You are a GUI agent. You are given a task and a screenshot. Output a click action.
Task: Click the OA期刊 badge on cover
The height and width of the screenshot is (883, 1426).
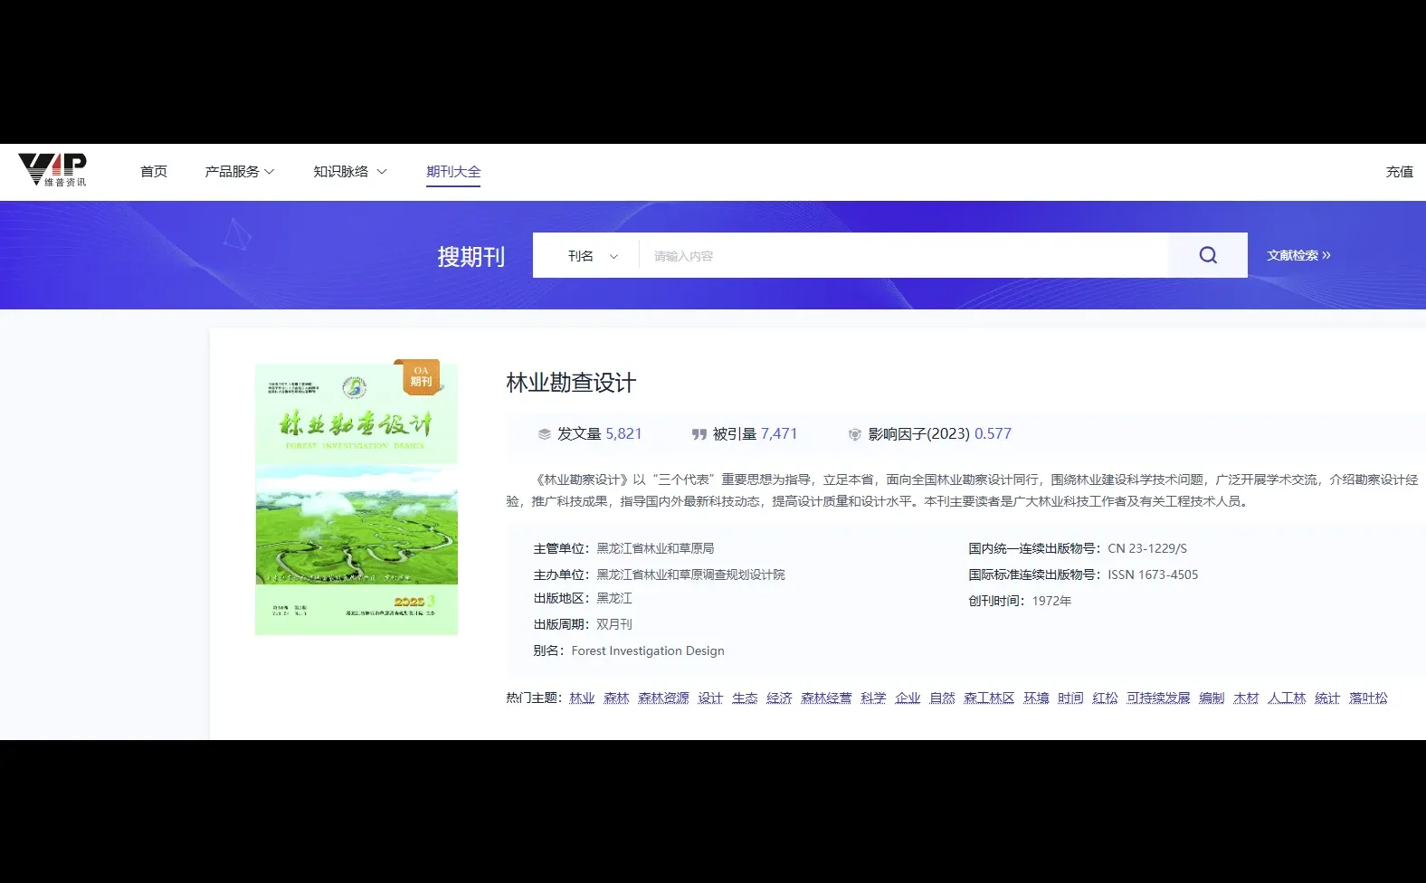420,376
